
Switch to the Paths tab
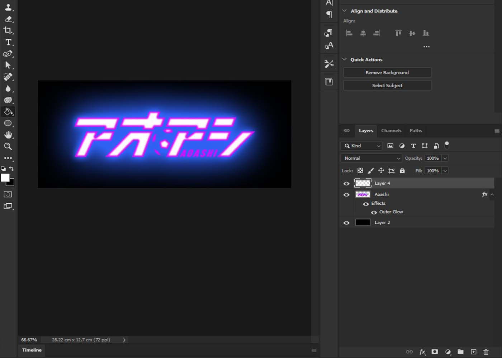tap(416, 131)
